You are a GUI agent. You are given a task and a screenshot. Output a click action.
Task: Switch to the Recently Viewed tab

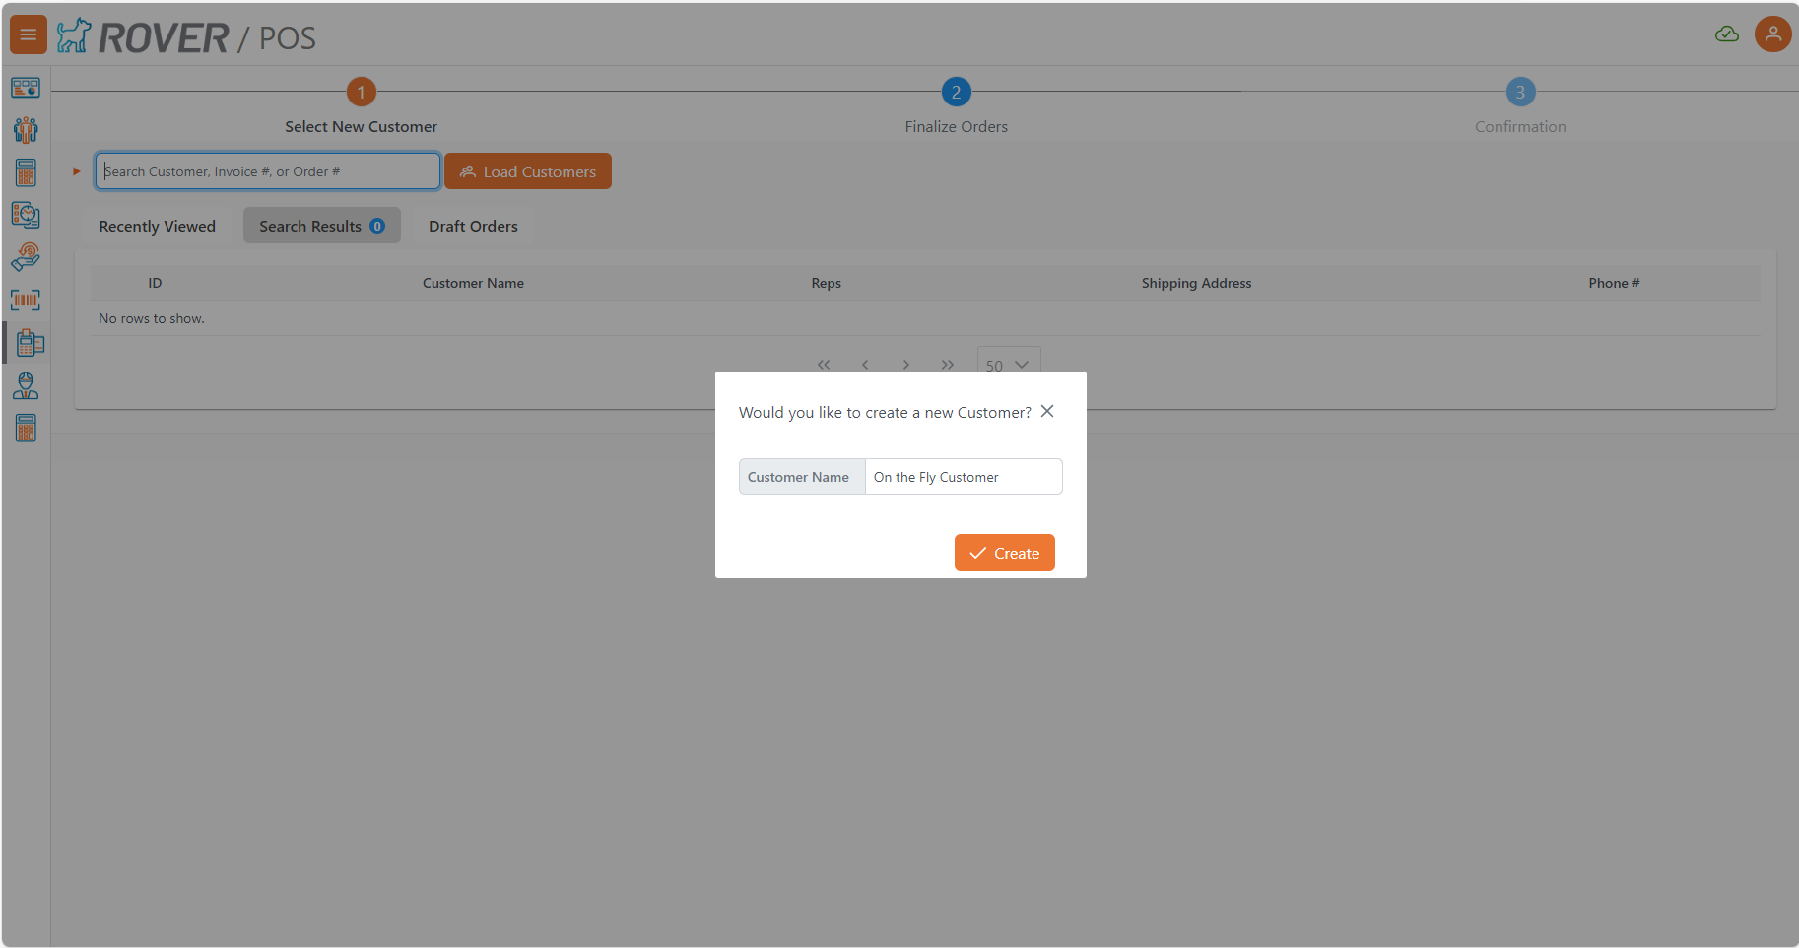(x=157, y=226)
